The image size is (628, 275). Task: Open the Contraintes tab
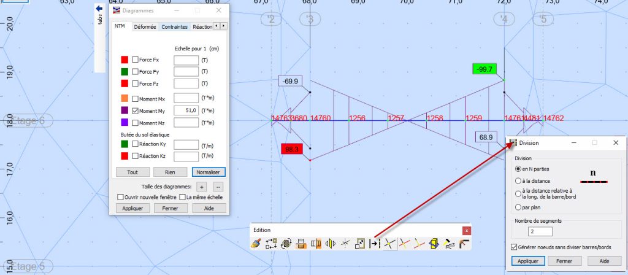(x=175, y=27)
